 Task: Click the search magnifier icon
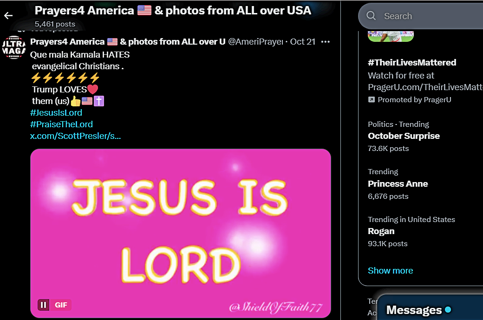coord(371,16)
